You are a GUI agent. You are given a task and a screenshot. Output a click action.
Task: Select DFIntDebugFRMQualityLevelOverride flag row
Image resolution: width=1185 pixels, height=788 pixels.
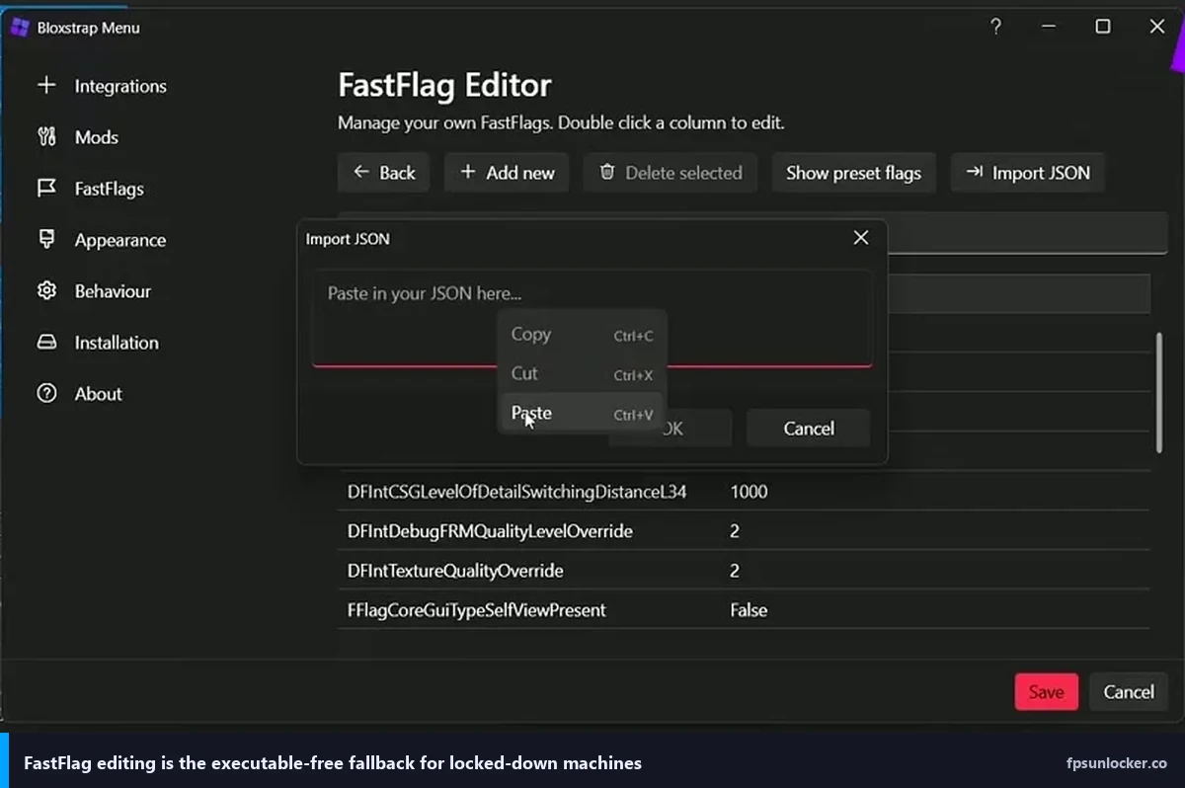[x=743, y=531]
